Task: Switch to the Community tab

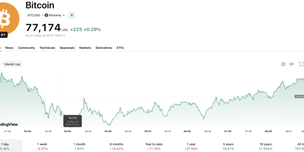Action: point(26,48)
